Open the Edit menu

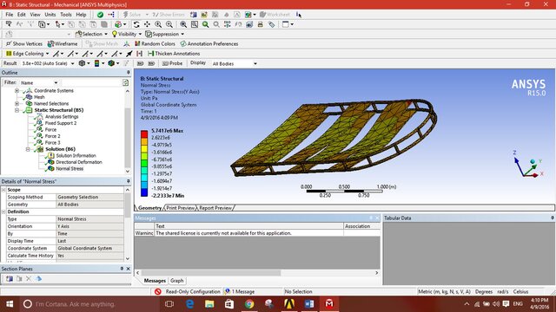pos(21,15)
